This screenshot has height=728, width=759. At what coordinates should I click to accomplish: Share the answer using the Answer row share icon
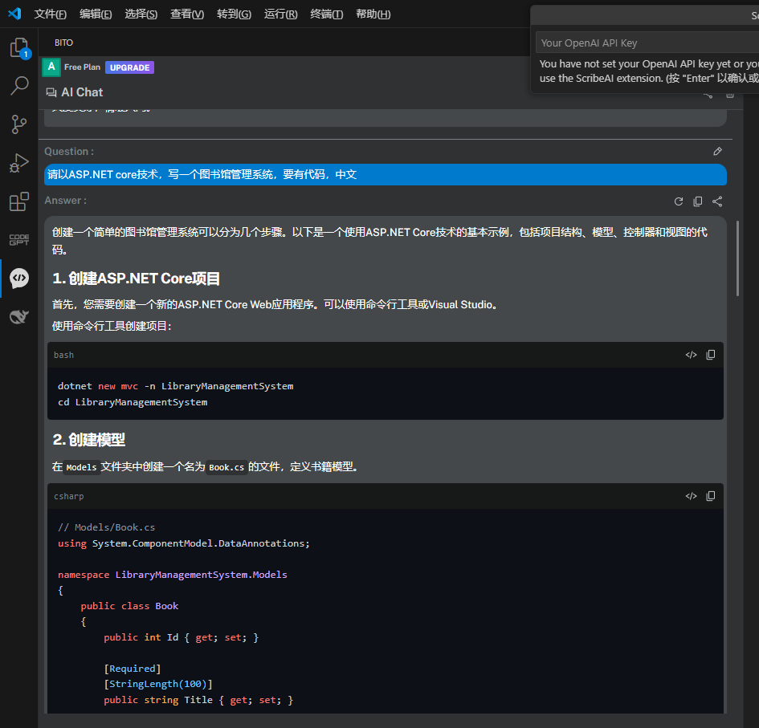tap(717, 201)
